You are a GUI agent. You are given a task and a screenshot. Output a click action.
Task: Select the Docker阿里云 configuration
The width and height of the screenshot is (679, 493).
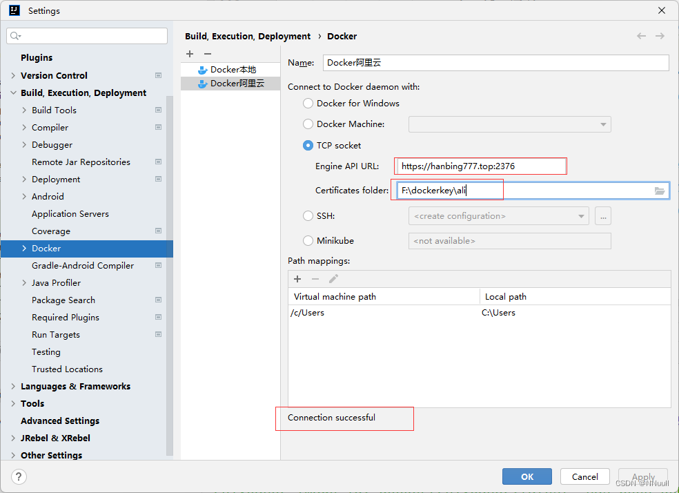(x=230, y=83)
